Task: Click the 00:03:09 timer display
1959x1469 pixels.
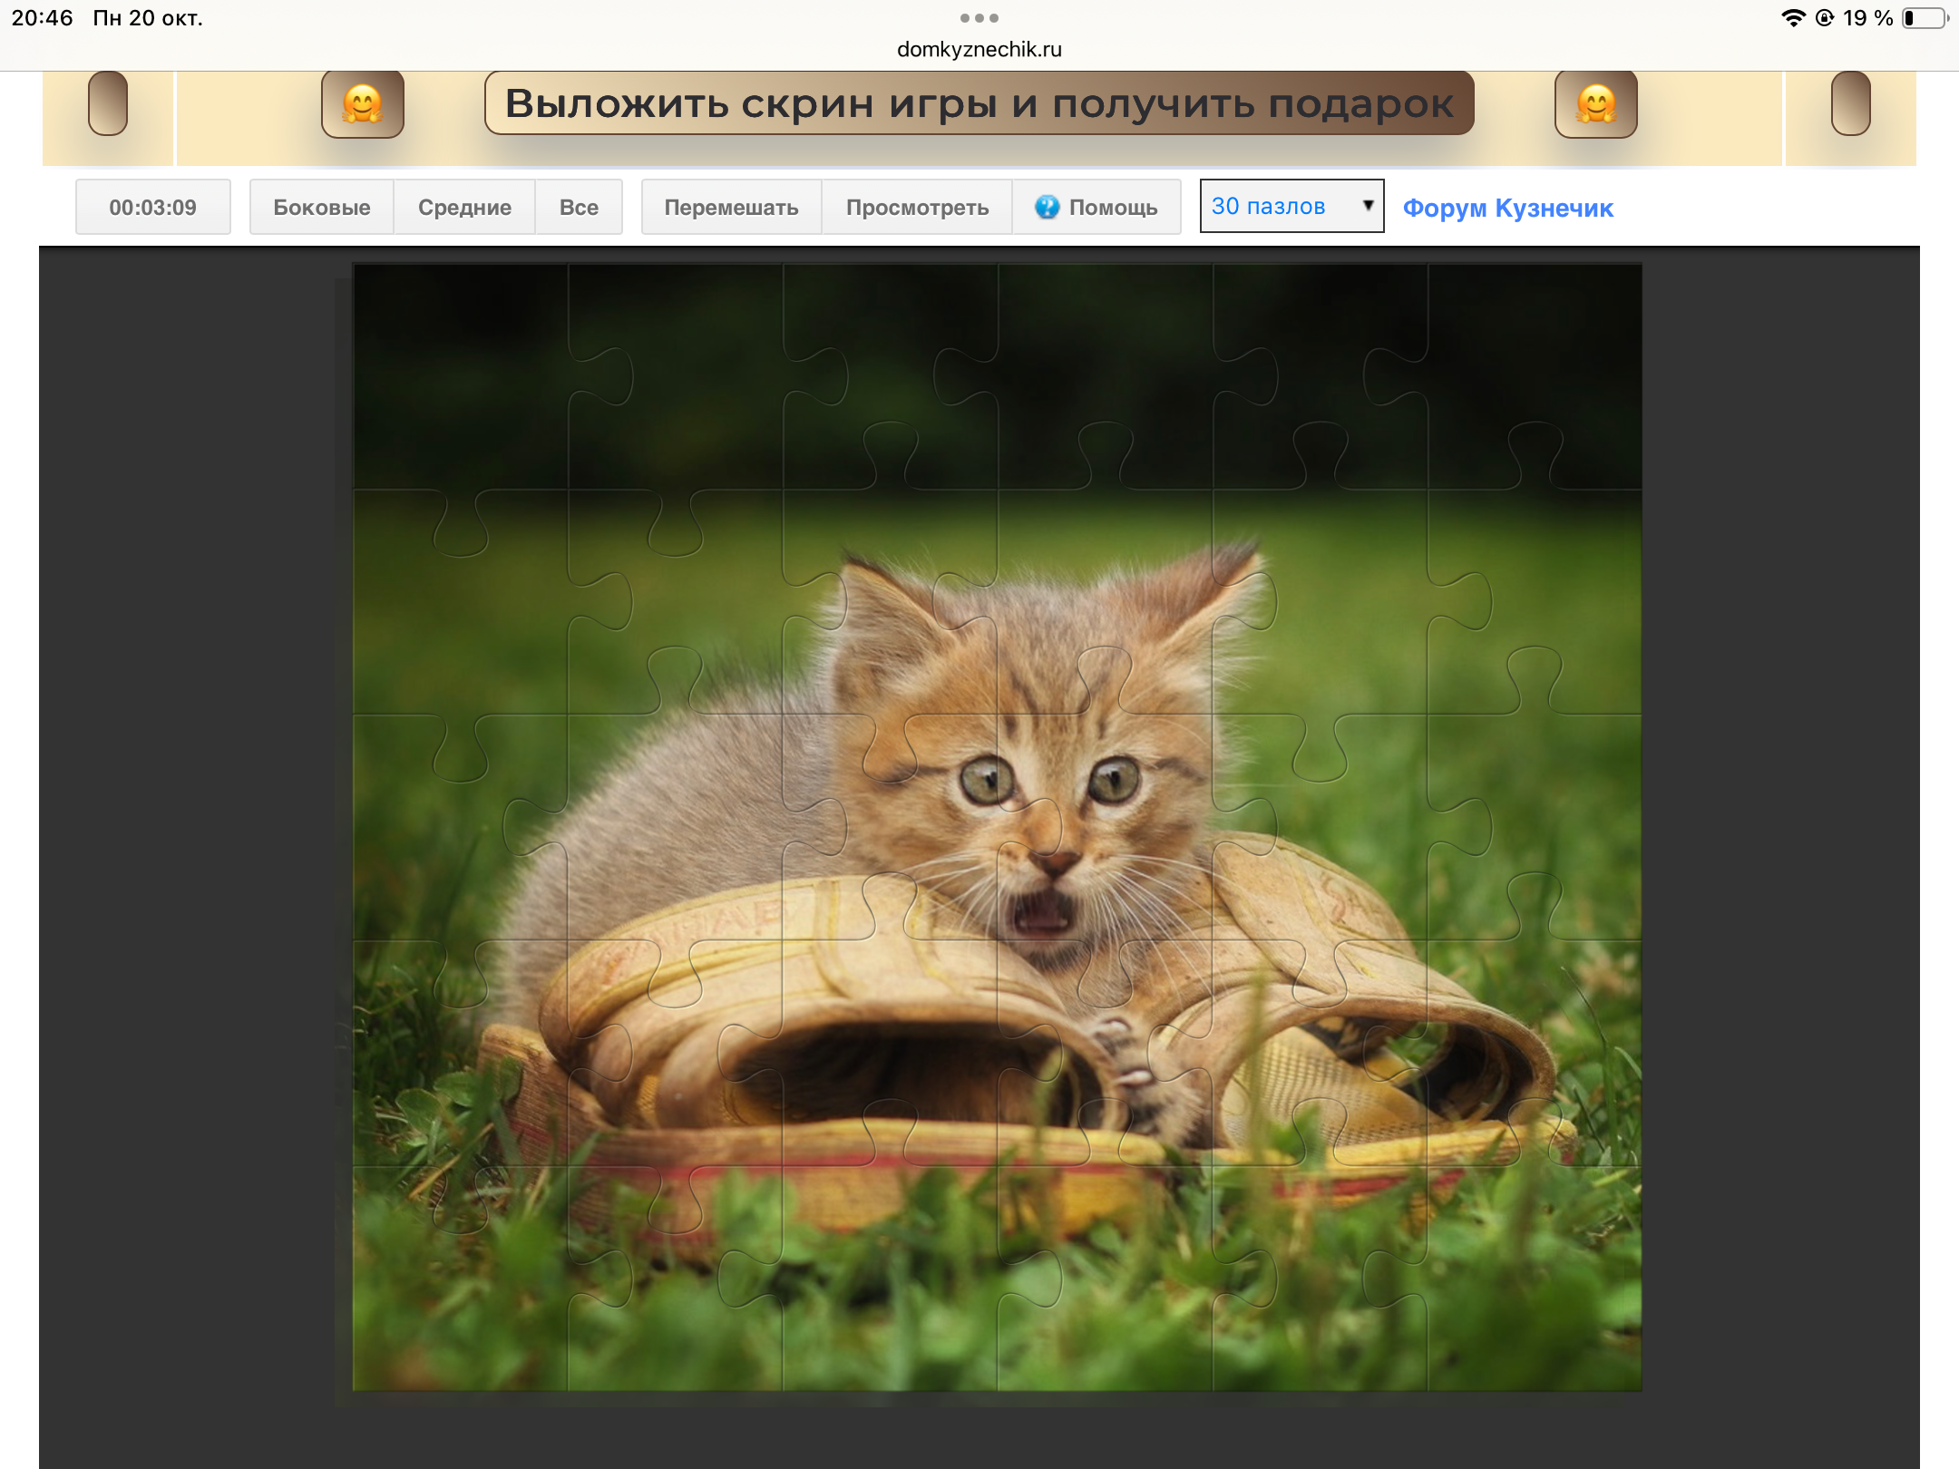Action: 152,207
